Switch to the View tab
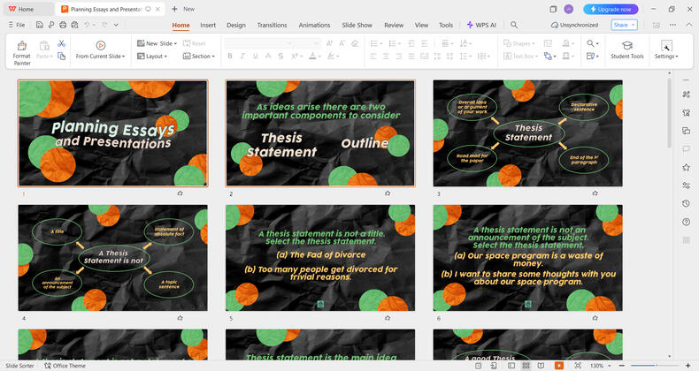The image size is (699, 371). (421, 25)
